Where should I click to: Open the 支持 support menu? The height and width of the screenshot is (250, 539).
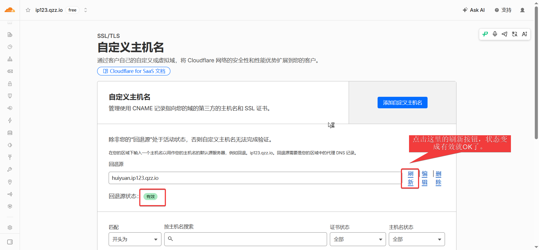tap(503, 10)
